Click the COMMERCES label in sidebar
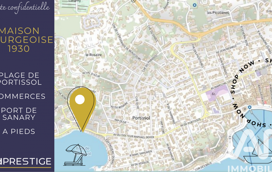This screenshot has height=172, width=272. point(23,96)
